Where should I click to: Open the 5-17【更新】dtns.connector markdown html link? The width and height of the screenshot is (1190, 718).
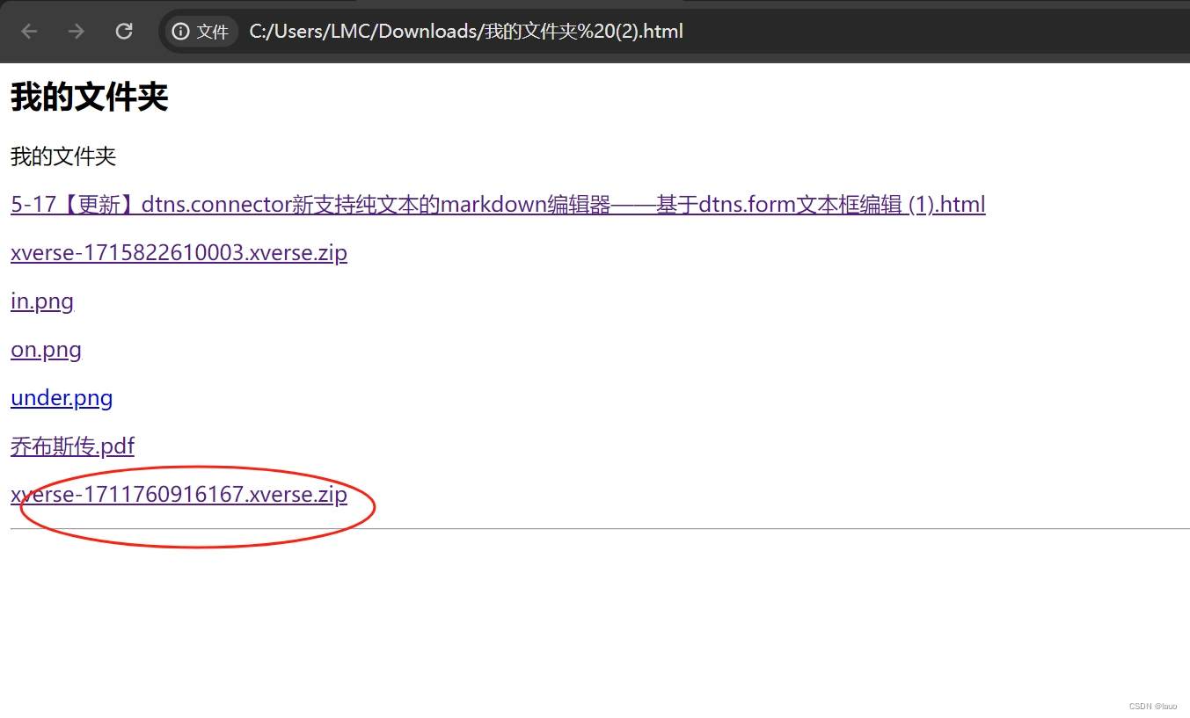coord(498,205)
